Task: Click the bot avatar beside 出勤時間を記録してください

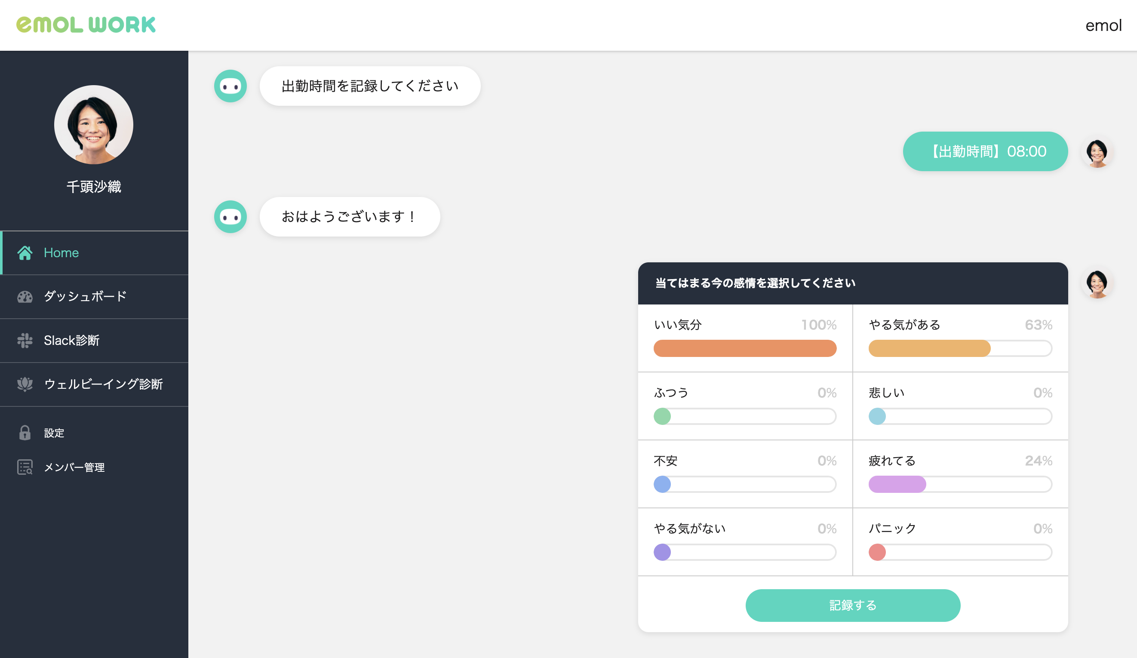Action: pos(230,86)
